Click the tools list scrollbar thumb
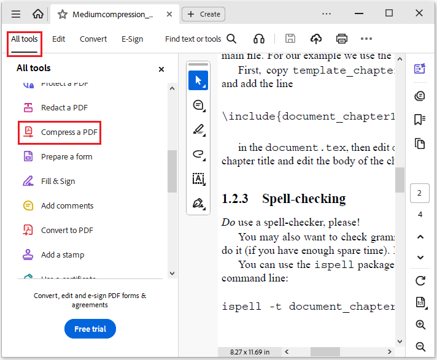The height and width of the screenshot is (360, 437). 172,171
